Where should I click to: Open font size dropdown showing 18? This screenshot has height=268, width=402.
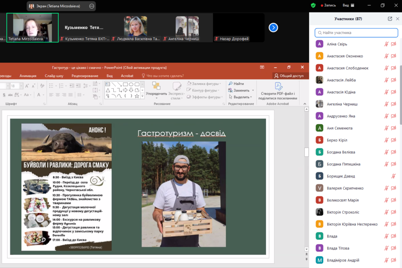click(21, 86)
